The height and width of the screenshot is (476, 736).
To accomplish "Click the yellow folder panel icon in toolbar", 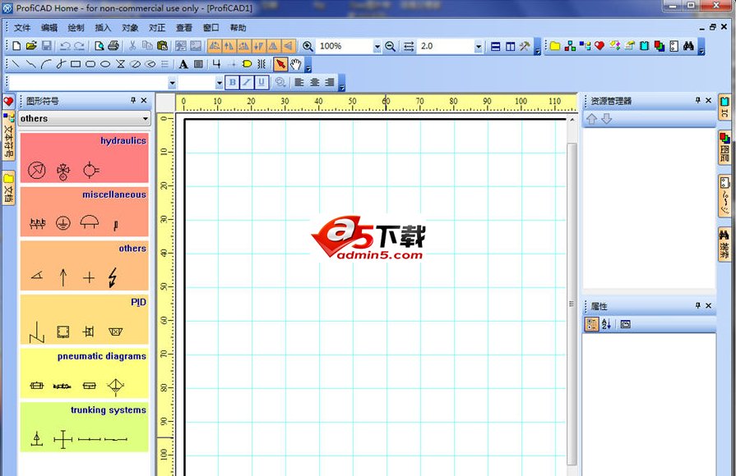I will point(555,46).
